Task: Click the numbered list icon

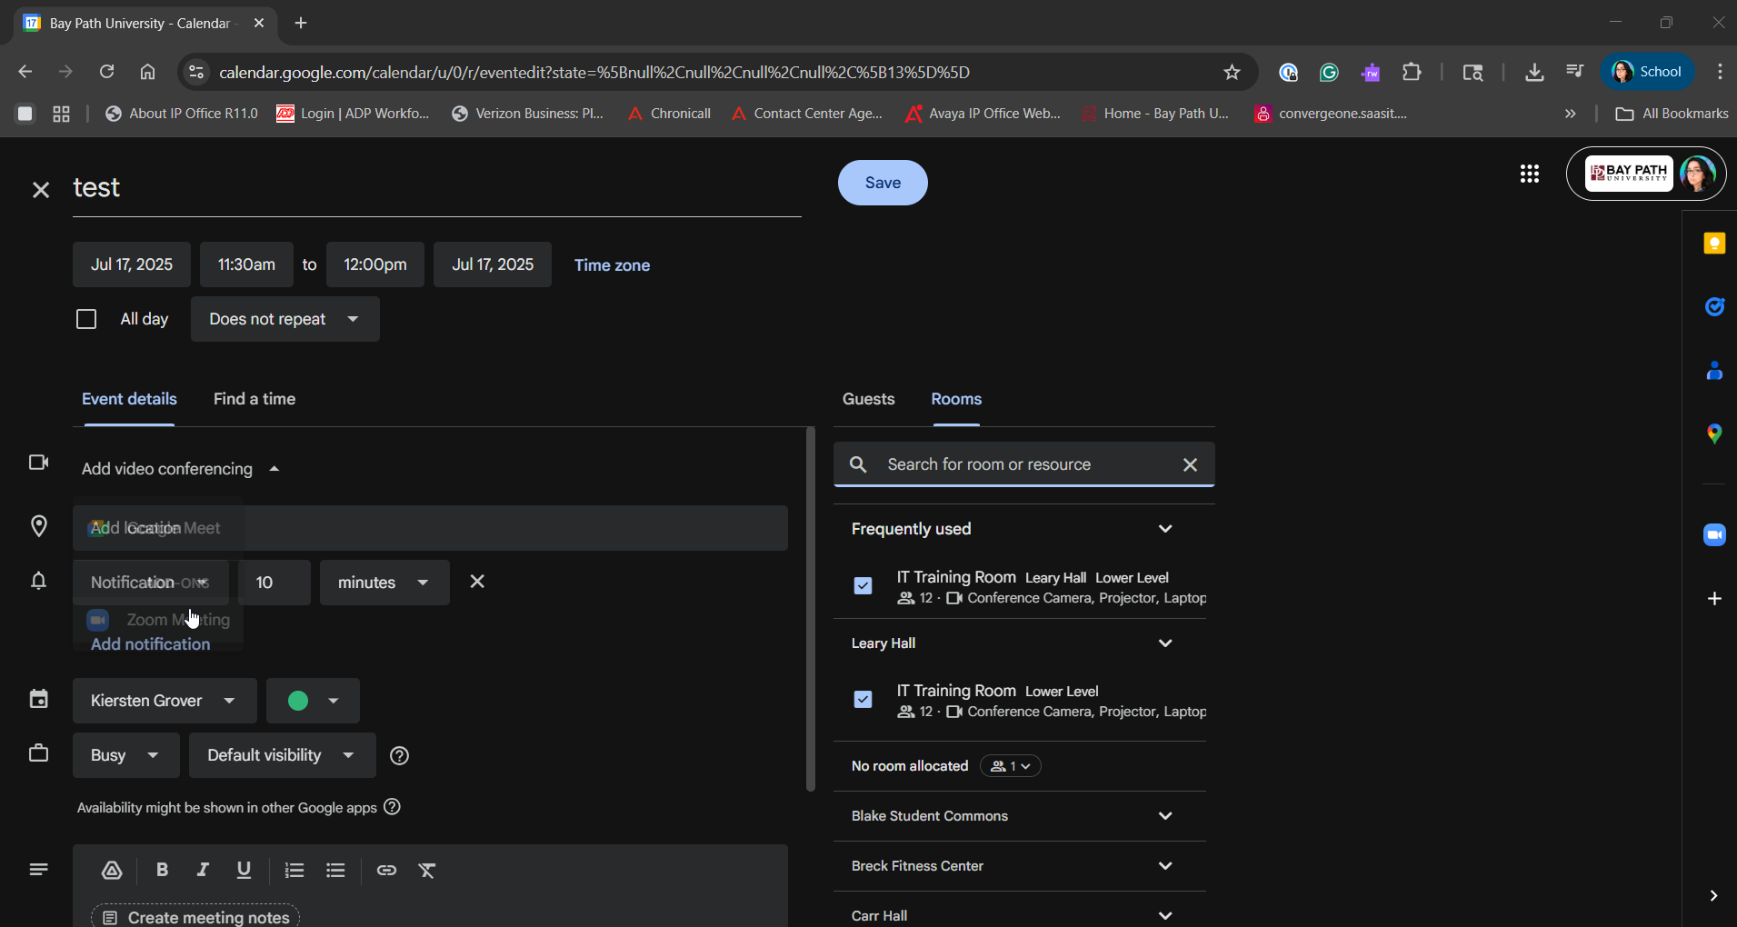Action: pyautogui.click(x=294, y=870)
